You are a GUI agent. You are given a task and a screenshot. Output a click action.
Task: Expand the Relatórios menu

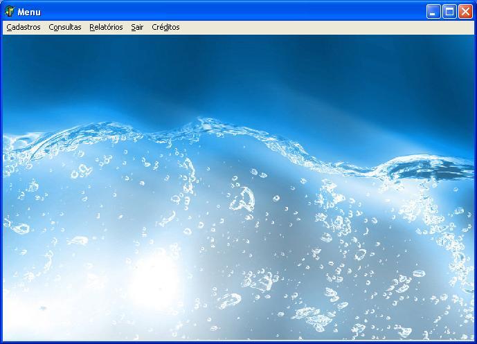(106, 27)
